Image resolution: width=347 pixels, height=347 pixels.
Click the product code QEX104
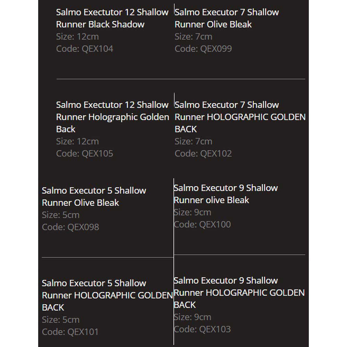pyautogui.click(x=85, y=49)
